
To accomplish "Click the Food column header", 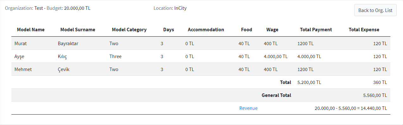I will click(247, 30).
